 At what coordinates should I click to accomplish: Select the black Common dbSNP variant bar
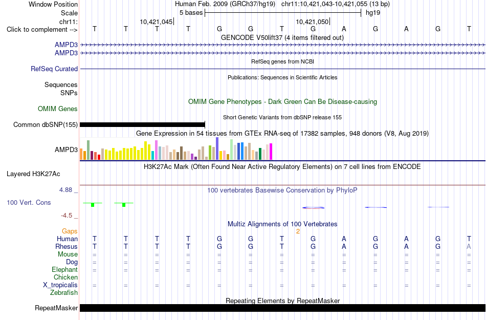142,124
